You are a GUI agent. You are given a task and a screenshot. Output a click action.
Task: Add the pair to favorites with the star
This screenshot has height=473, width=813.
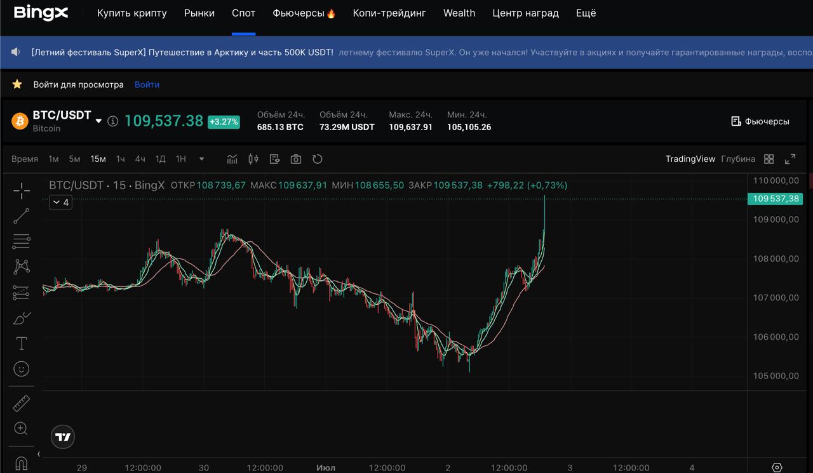17,84
